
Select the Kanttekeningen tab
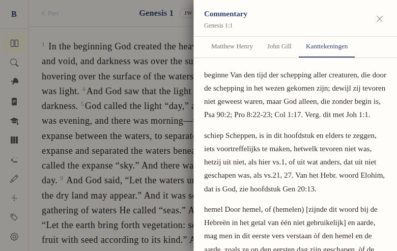[327, 46]
